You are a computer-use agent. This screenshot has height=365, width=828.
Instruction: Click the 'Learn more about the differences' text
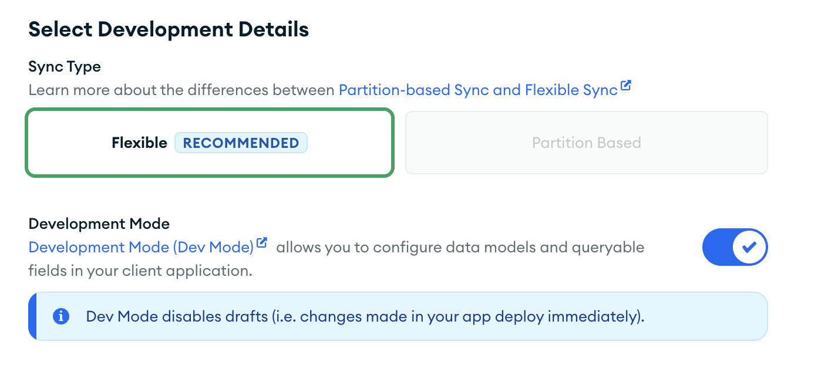pos(182,90)
